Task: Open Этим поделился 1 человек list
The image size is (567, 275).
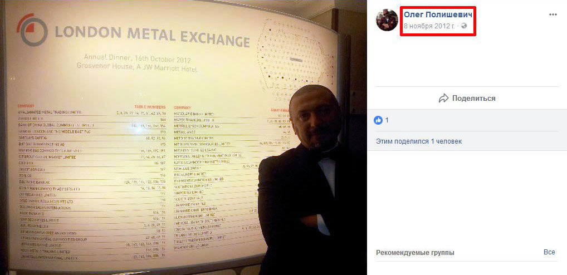Action: (419, 141)
